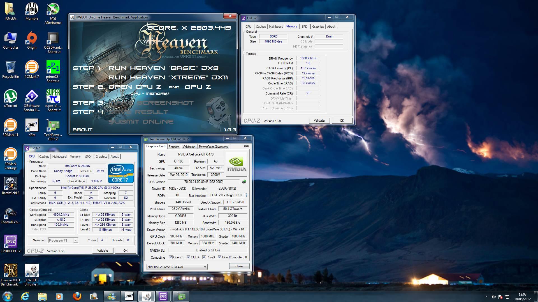Click the GPU-Z Name field GeForce GTX 470
Viewport: 538px width, 302px height.
196,154
